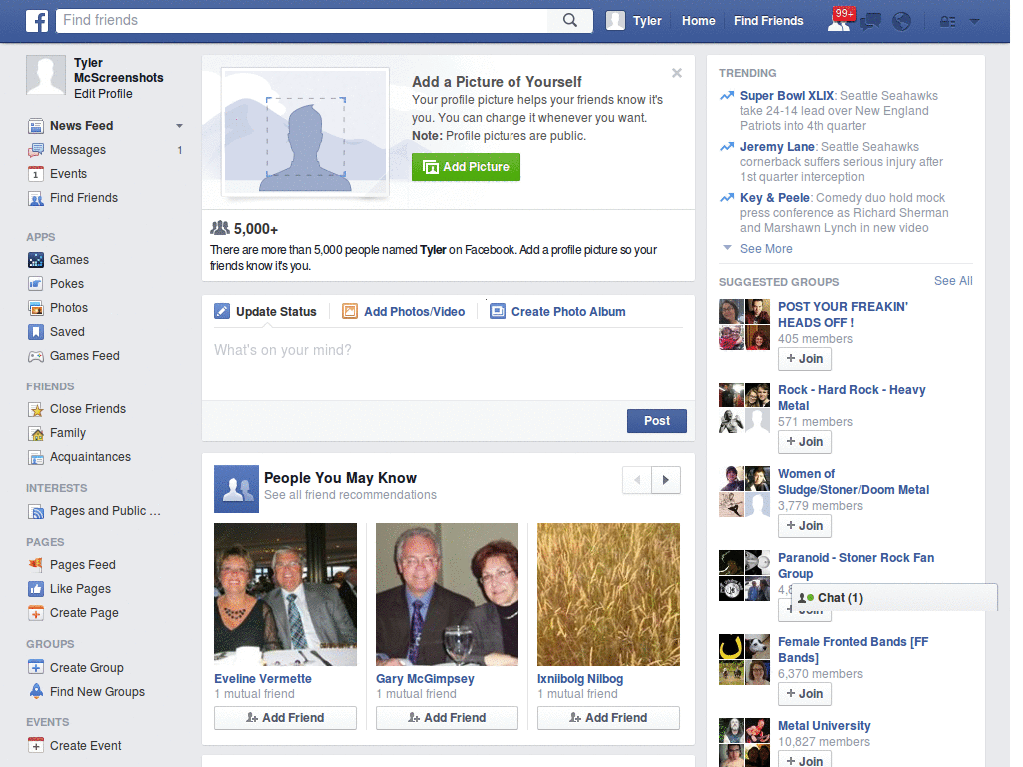Click the Like Pages thumbs-up icon
This screenshot has height=767, width=1023.
point(36,589)
